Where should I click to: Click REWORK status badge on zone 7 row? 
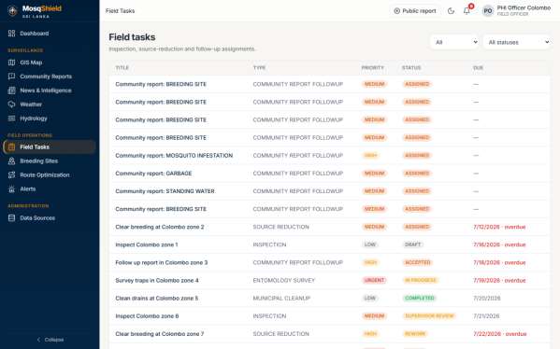pyautogui.click(x=415, y=334)
